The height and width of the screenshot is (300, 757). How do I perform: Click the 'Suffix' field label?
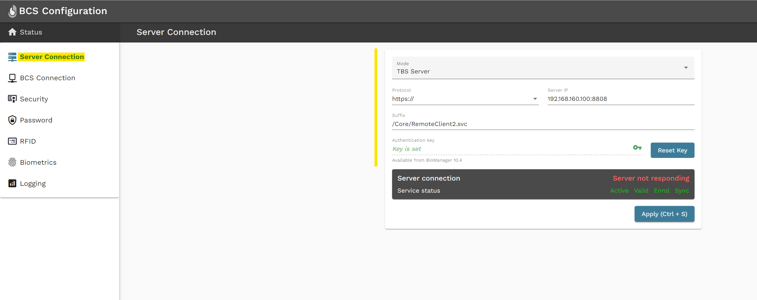(x=398, y=115)
